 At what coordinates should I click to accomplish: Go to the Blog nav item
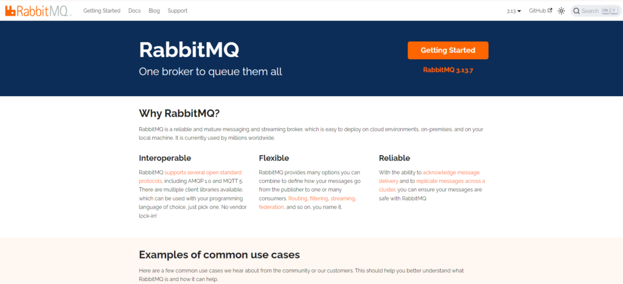click(x=154, y=11)
